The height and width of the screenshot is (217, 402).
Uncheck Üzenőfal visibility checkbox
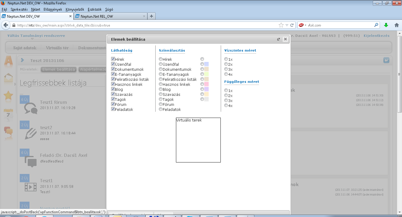(113, 64)
